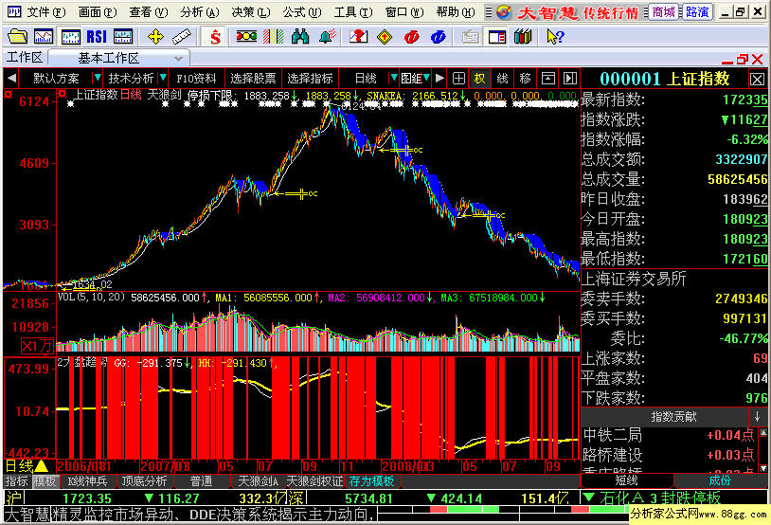771x525 pixels.
Task: Open the 商城 button in title bar
Action: coord(664,11)
